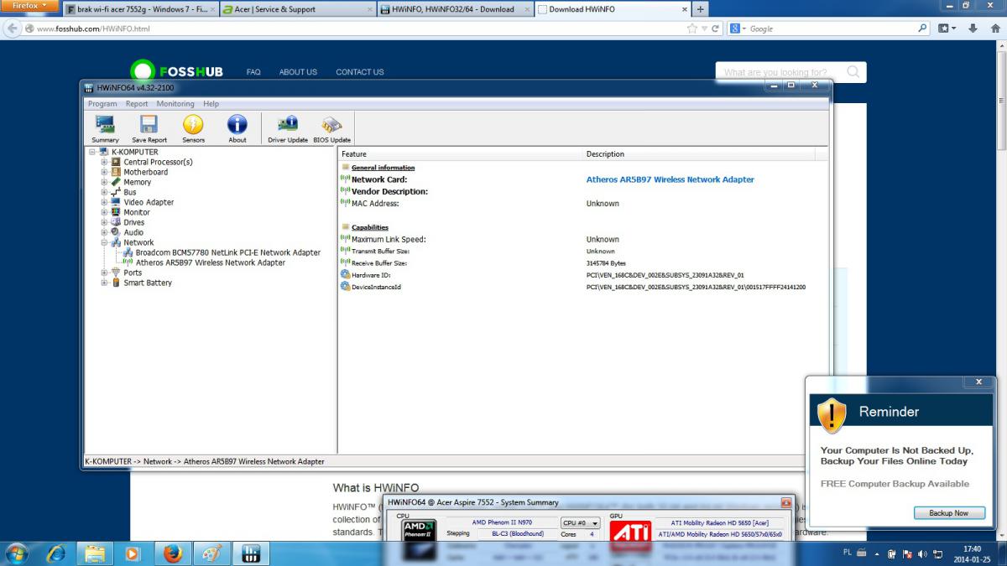Viewport: 1007px width, 566px height.
Task: Click the Firefox address bar
Action: [x=361, y=29]
